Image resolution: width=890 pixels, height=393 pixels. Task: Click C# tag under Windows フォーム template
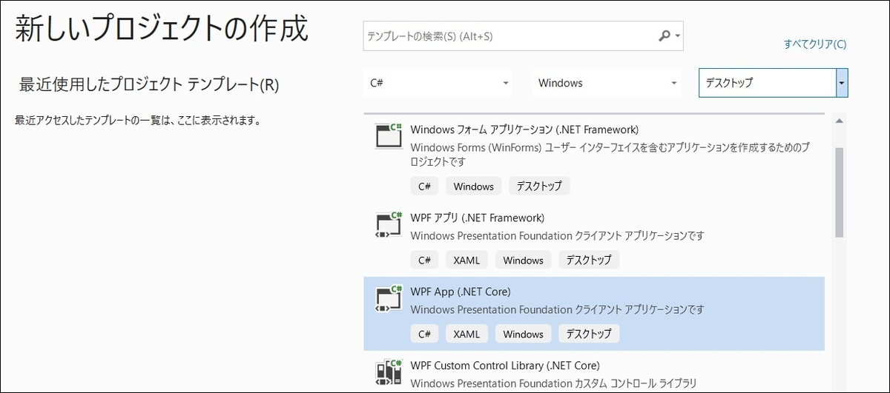click(x=424, y=187)
